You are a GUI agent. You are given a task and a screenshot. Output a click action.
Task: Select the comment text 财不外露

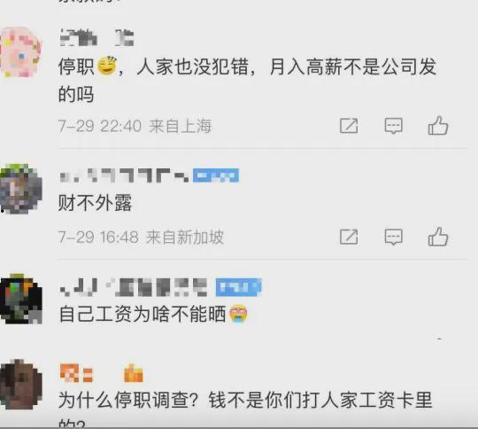(95, 203)
